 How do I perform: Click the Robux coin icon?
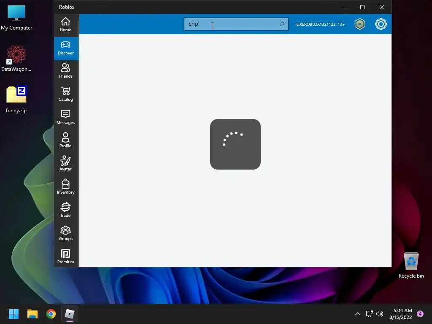(x=359, y=24)
